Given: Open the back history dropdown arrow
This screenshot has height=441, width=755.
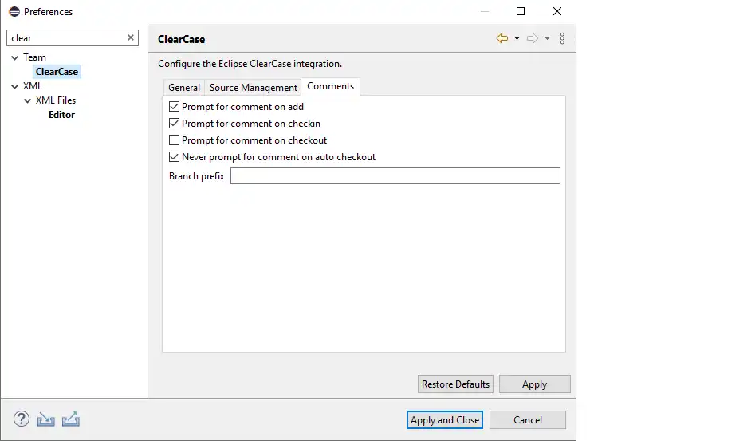Looking at the screenshot, I should 517,38.
